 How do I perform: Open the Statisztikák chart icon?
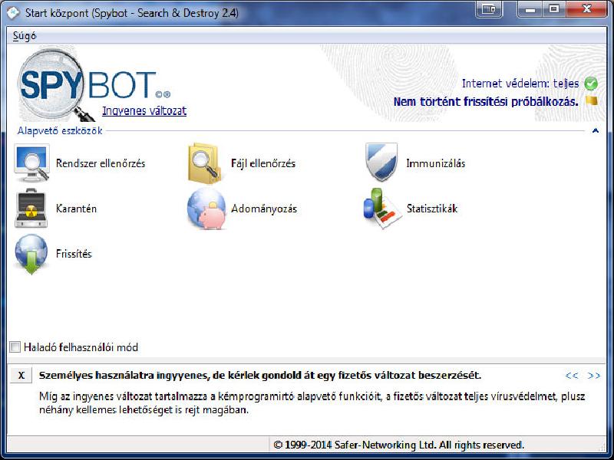coord(382,208)
